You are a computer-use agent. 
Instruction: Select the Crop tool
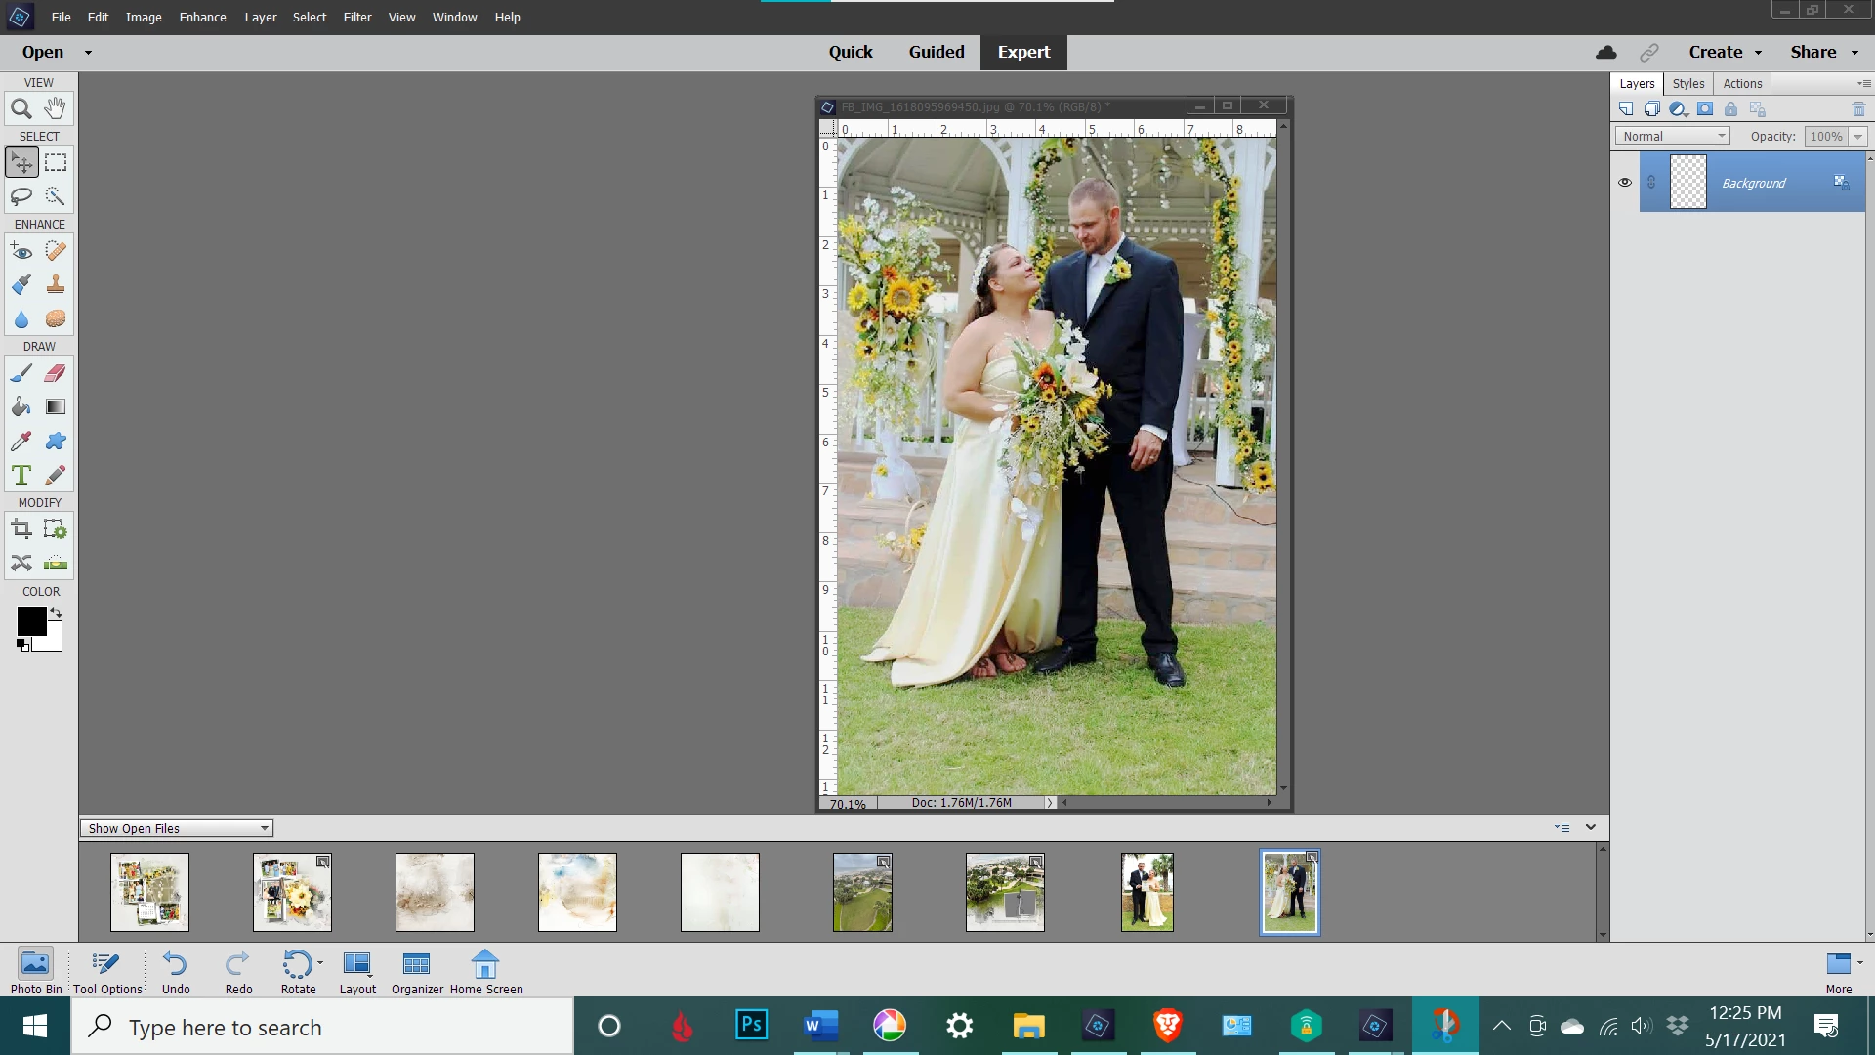coord(21,529)
